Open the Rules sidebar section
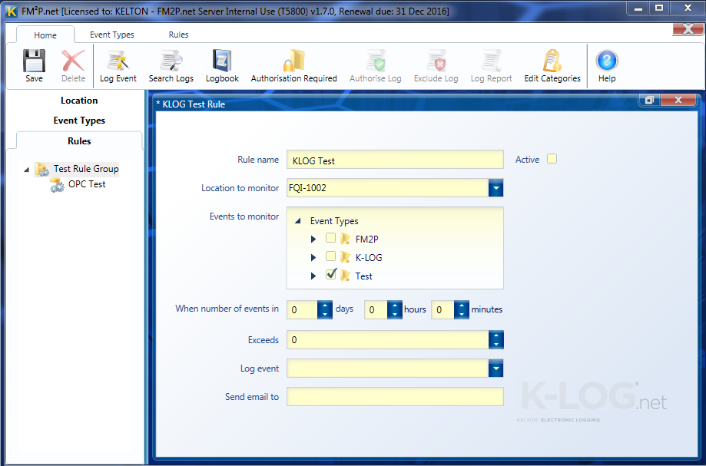 coord(79,140)
